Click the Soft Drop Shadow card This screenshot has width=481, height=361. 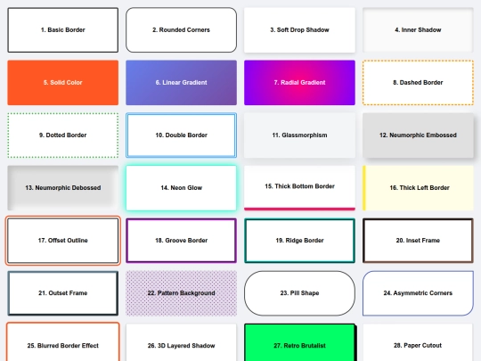(299, 30)
